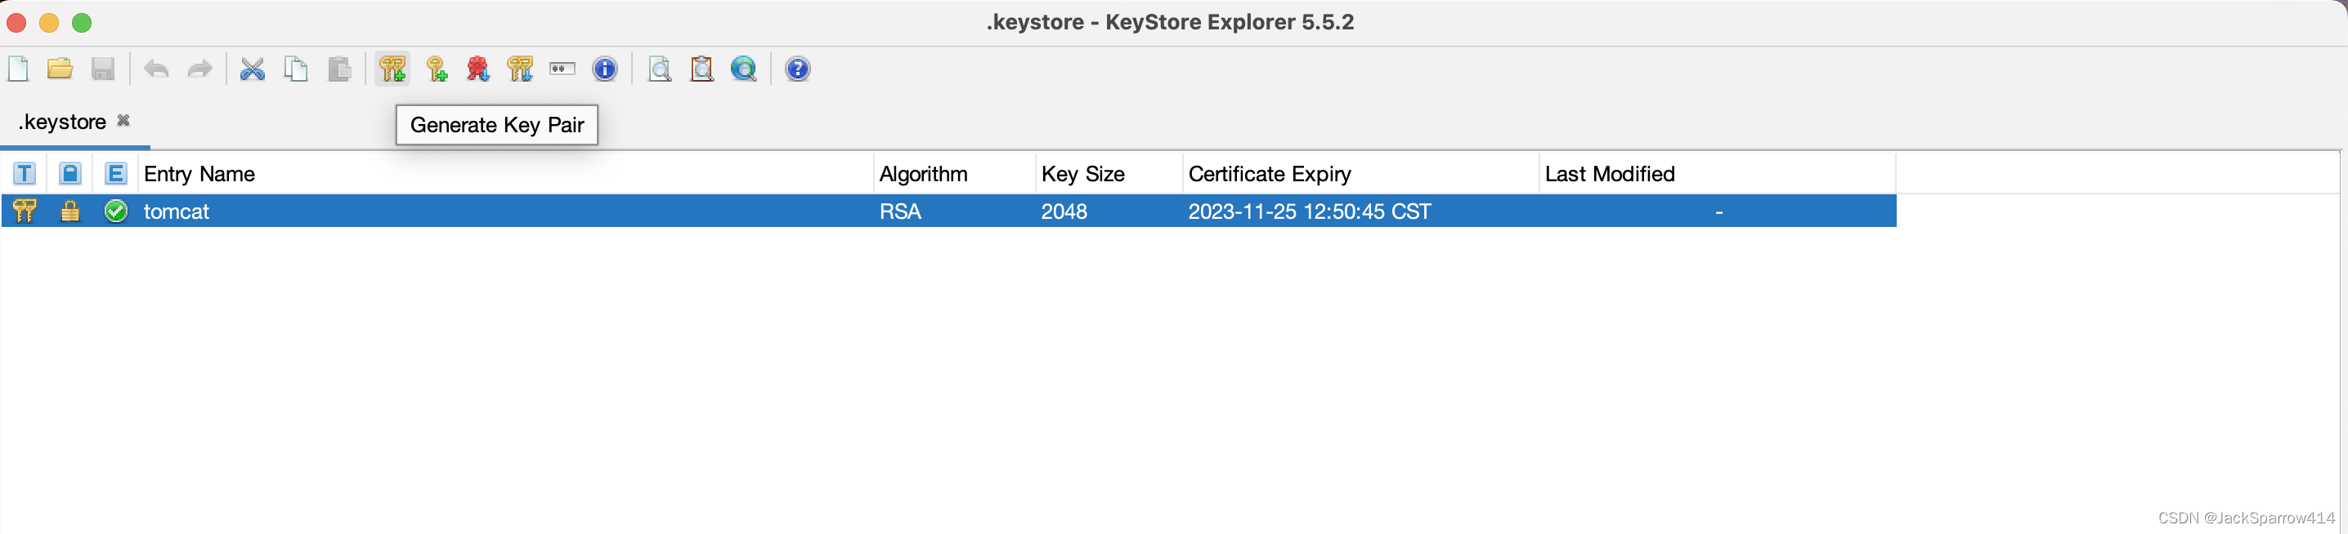Viewport: 2348px width, 534px height.
Task: Copy the selected entry
Action: coord(296,69)
